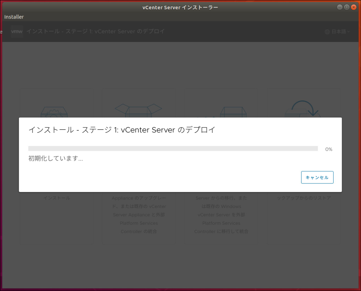Click the migrate box icon
The height and width of the screenshot is (291, 361).
(x=233, y=112)
